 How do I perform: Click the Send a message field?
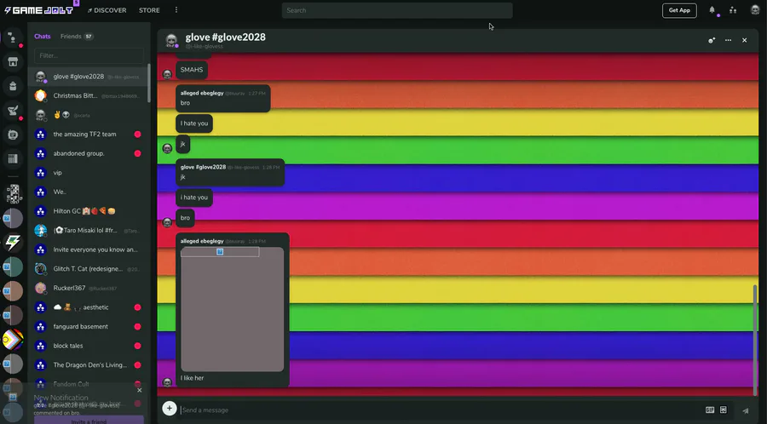441,410
